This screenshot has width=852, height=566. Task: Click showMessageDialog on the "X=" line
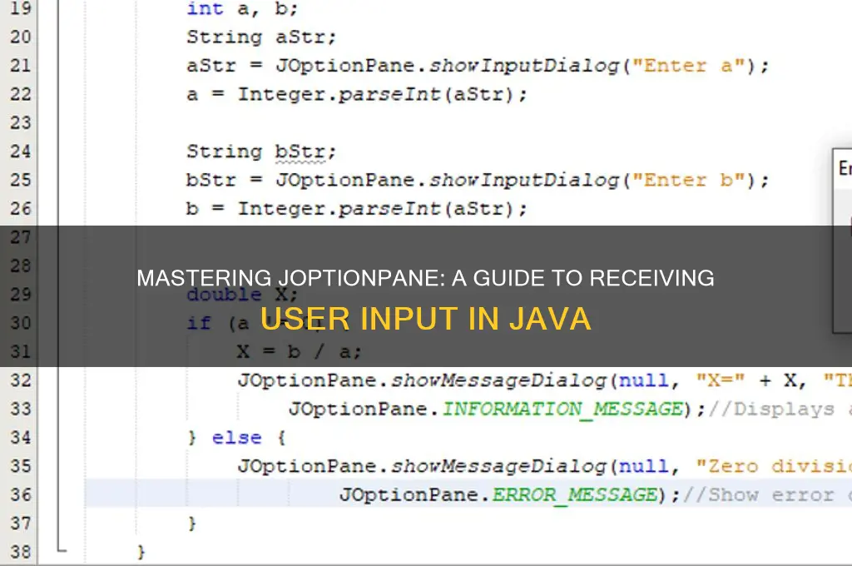[499, 380]
